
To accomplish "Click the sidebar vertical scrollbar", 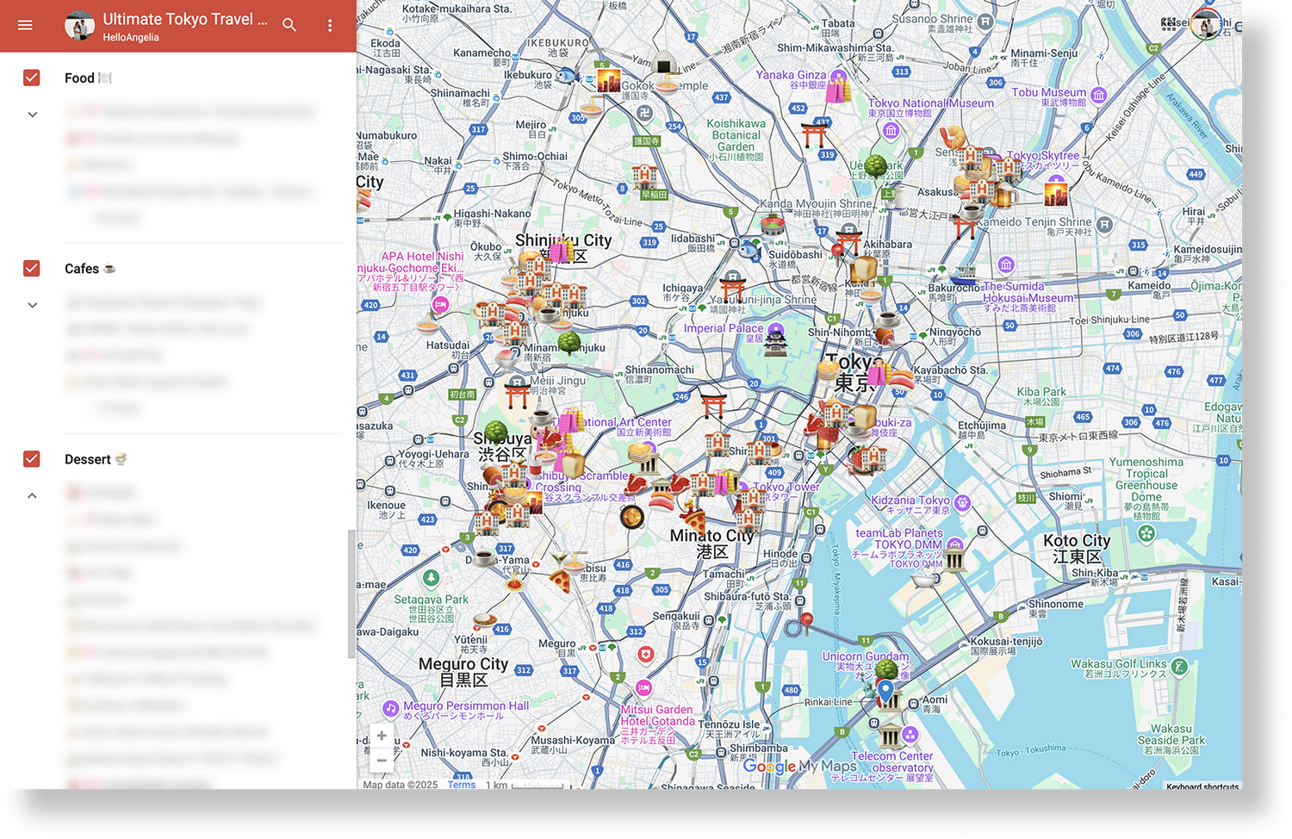I will tap(351, 594).
